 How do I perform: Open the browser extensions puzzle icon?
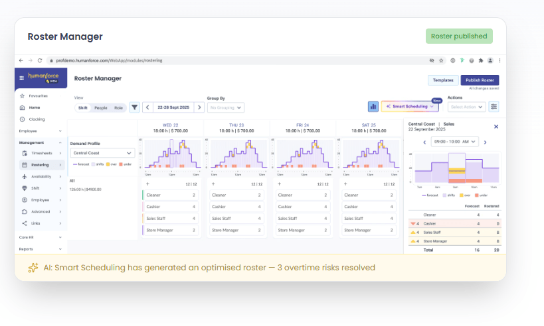click(481, 60)
